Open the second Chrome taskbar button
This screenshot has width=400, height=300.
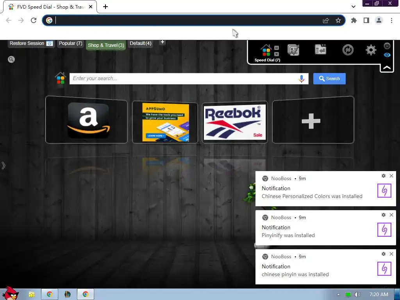click(85, 295)
